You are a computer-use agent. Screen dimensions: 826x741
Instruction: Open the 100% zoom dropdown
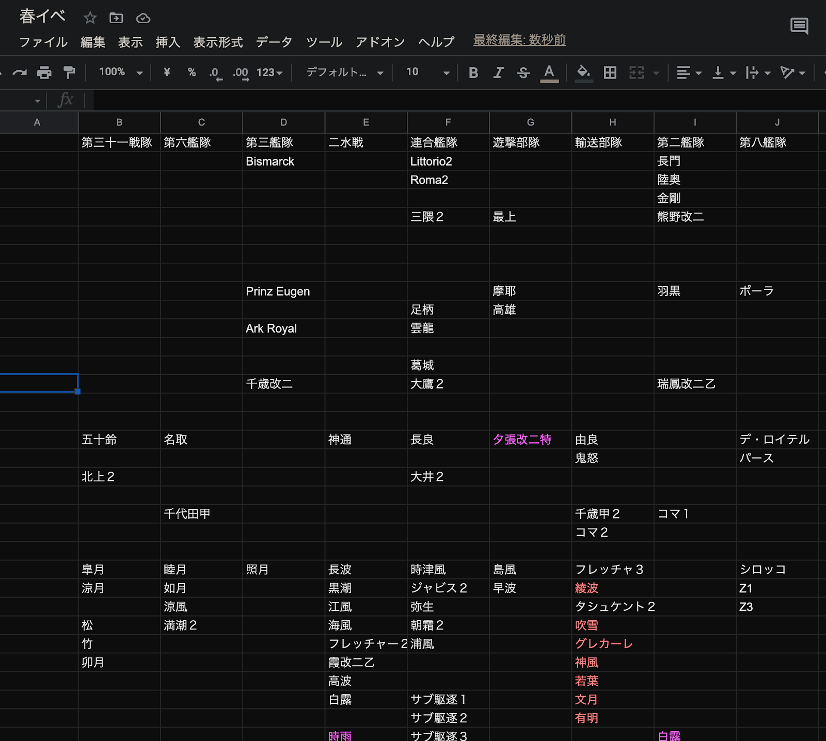coord(121,72)
